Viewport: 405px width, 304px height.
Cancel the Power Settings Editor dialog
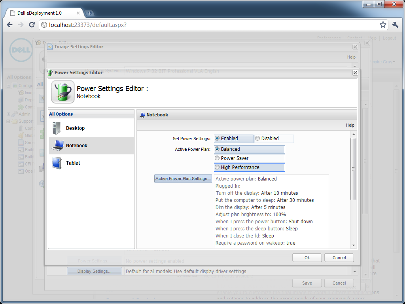click(339, 258)
